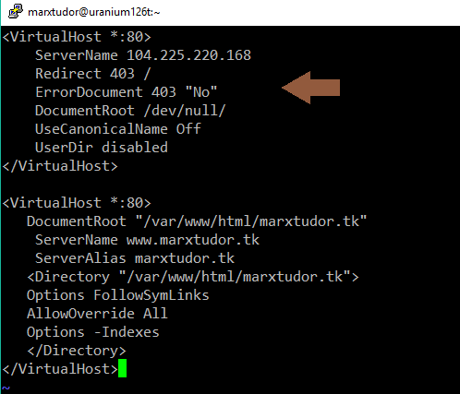460x394 pixels.
Task: Click the green terminal cursor block
Action: click(122, 368)
